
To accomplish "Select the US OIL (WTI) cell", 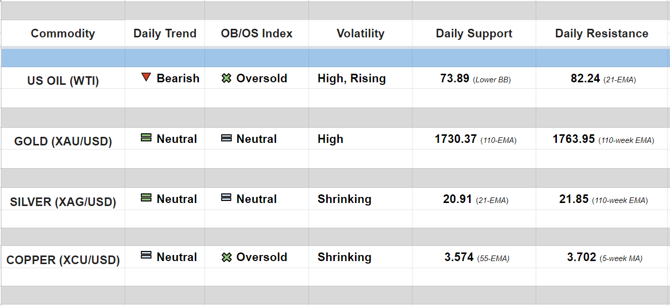I will pyautogui.click(x=63, y=81).
